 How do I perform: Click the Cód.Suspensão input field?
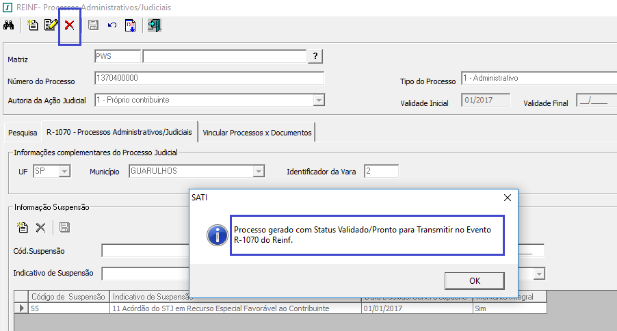(146, 250)
